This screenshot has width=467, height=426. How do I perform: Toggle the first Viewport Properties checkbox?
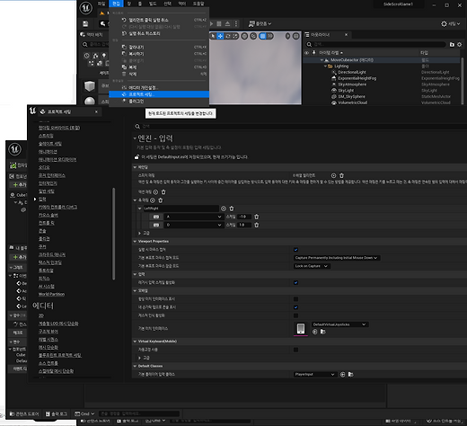tap(295, 250)
